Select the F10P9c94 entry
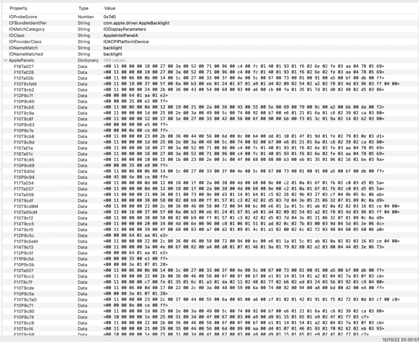Image resolution: width=419 pixels, height=342 pixels. (x=24, y=177)
